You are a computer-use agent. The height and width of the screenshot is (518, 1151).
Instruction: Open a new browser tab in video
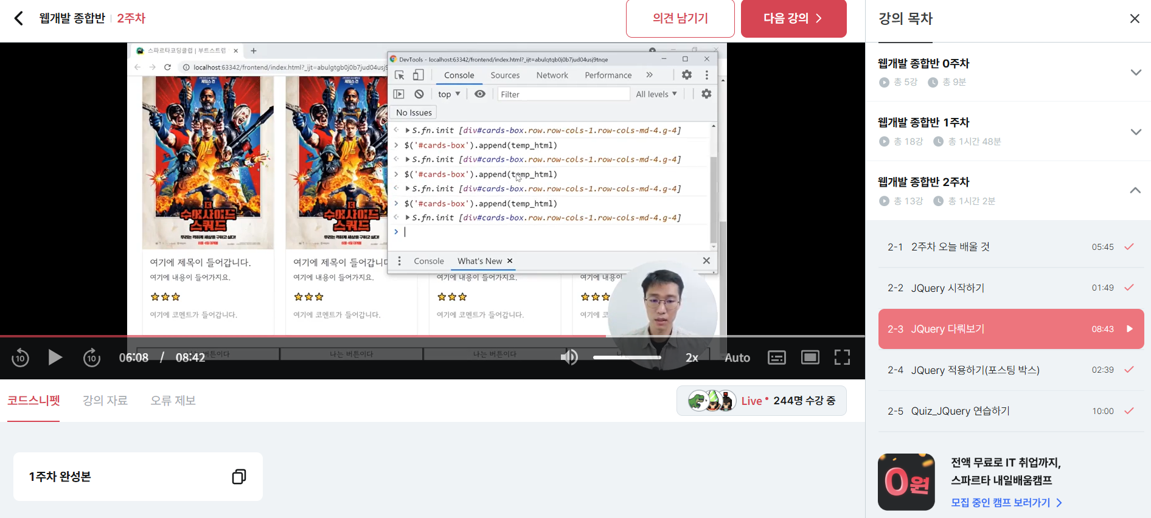click(254, 50)
